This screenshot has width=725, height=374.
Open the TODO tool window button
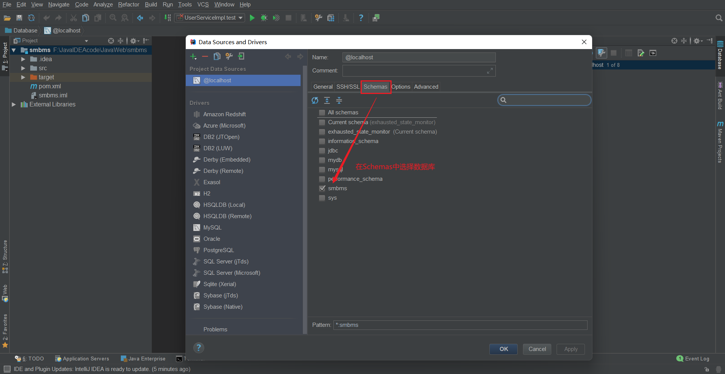pyautogui.click(x=29, y=359)
